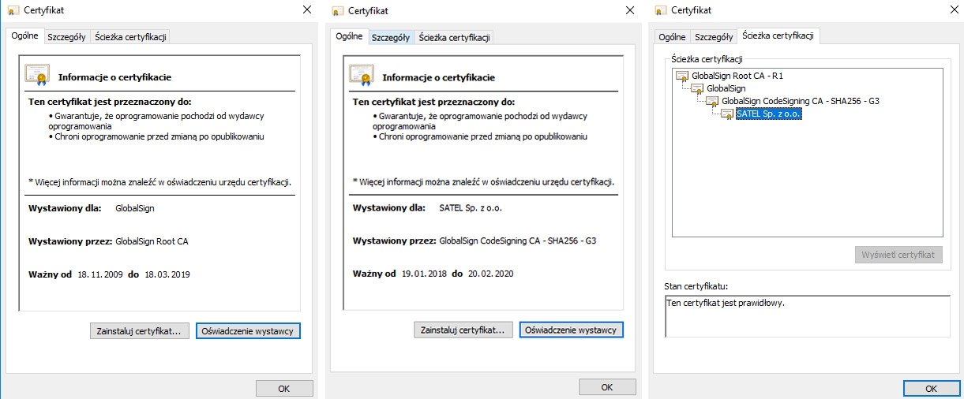Confirm the left window with OK
Viewport: 964px width, 399px height.
click(284, 389)
